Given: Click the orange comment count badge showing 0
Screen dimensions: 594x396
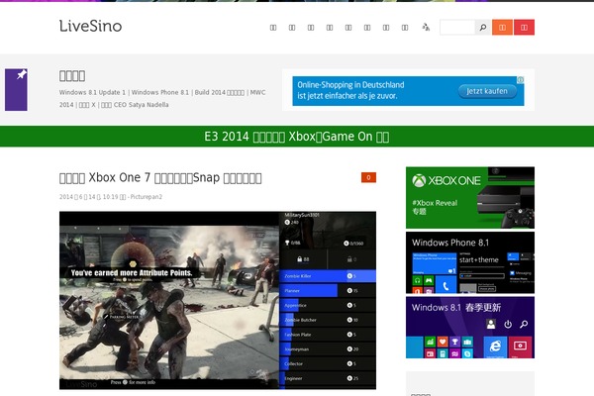Looking at the screenshot, I should [368, 177].
